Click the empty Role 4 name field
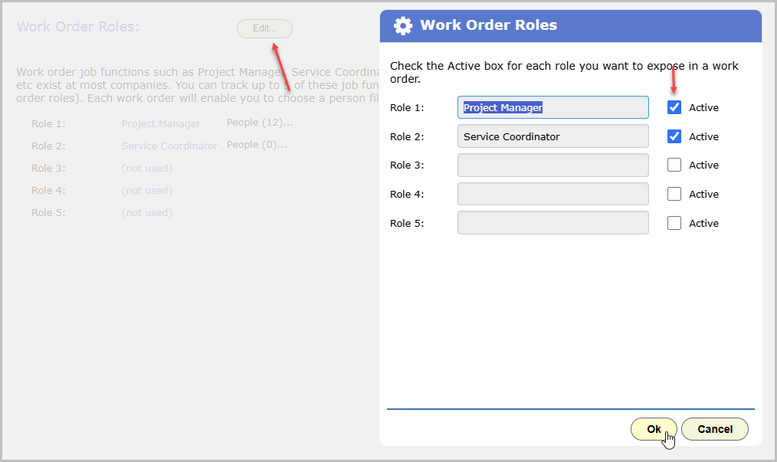This screenshot has width=777, height=462. click(x=553, y=194)
